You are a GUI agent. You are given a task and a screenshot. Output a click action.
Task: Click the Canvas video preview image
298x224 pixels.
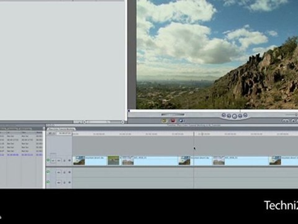(x=217, y=54)
